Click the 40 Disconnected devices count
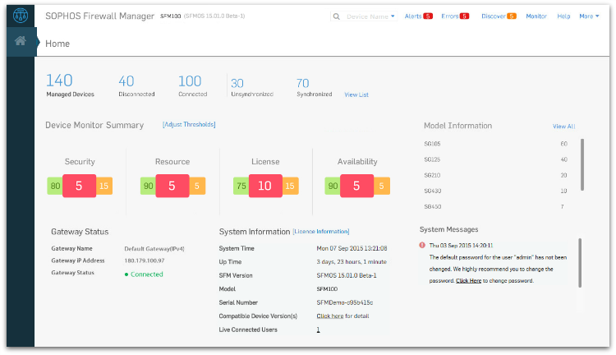616x355 pixels. 126,81
